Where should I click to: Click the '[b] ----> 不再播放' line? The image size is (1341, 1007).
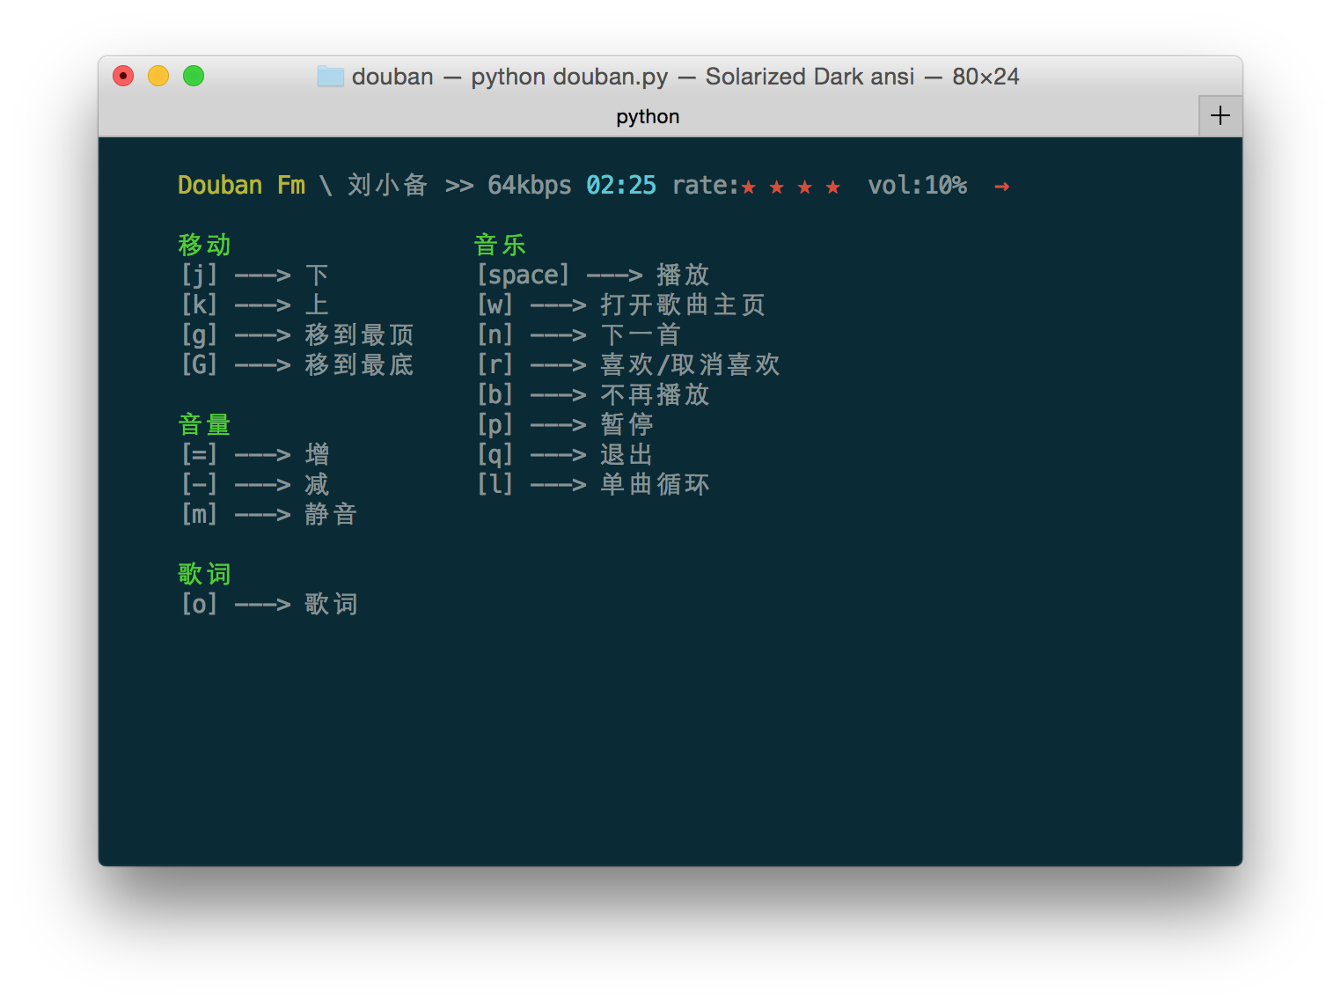pyautogui.click(x=593, y=394)
